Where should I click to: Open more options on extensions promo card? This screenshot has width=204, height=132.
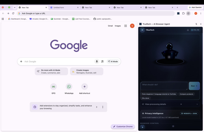103,107
